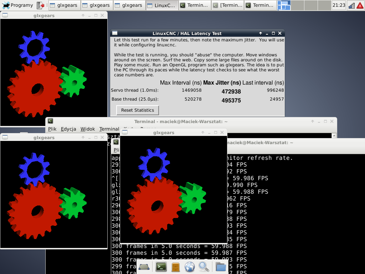The width and height of the screenshot is (365, 274).
Task: Click base max interval value 520278
Action: point(193,99)
